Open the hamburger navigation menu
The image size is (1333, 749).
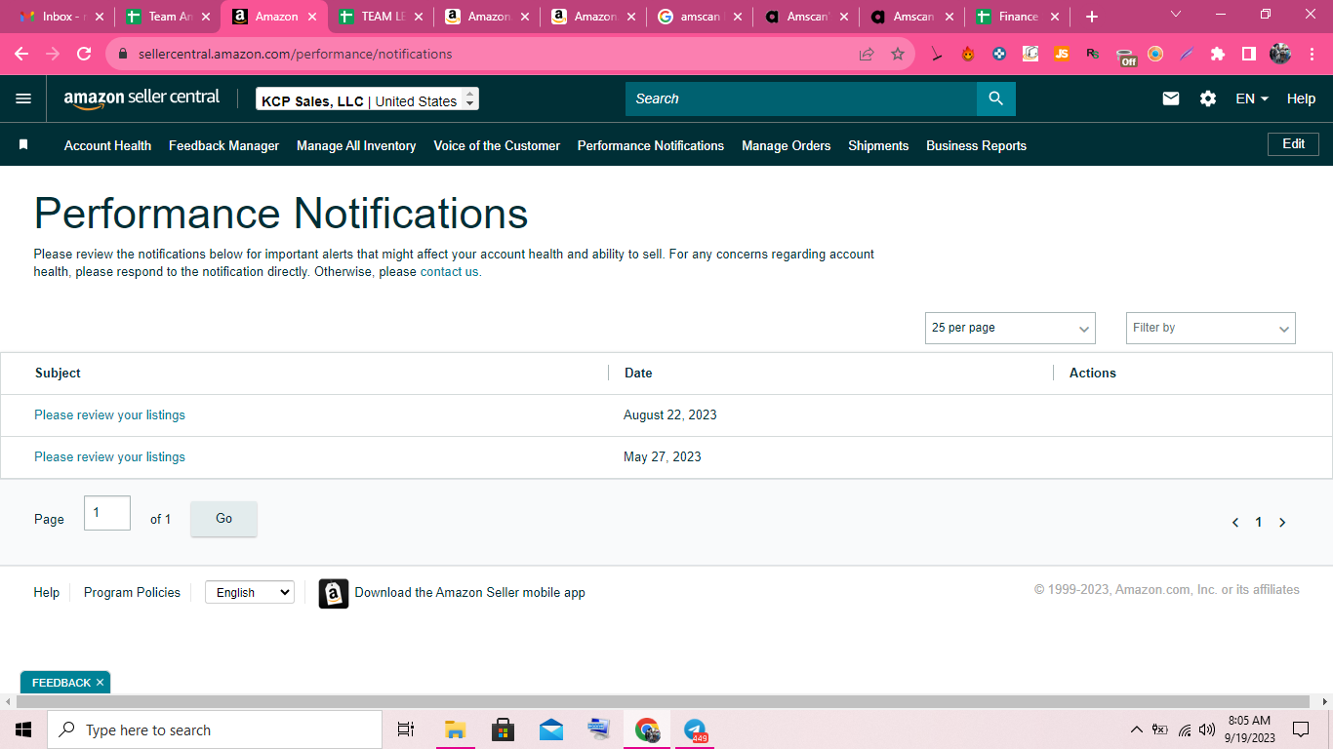click(23, 99)
